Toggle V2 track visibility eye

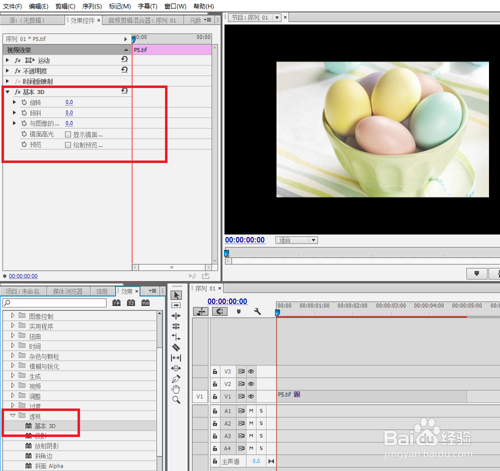point(251,384)
